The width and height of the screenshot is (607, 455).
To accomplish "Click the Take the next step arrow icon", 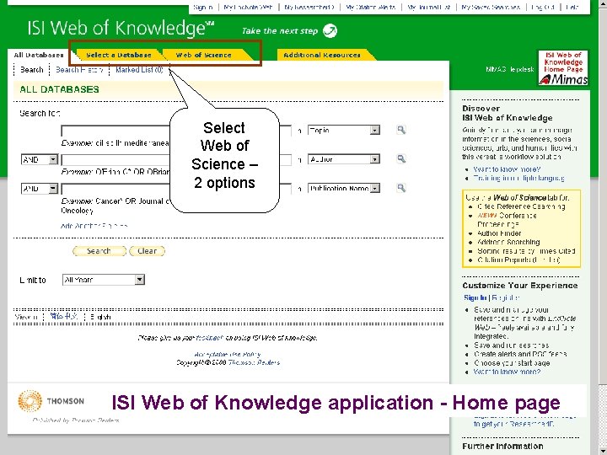I will pyautogui.click(x=330, y=30).
